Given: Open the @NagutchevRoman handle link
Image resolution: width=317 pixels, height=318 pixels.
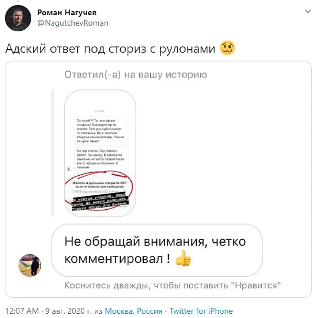Looking at the screenshot, I should pos(73,23).
